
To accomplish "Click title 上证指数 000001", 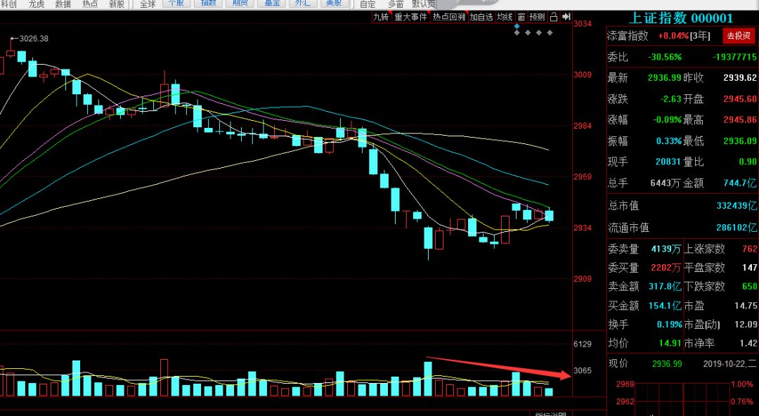I will 680,18.
